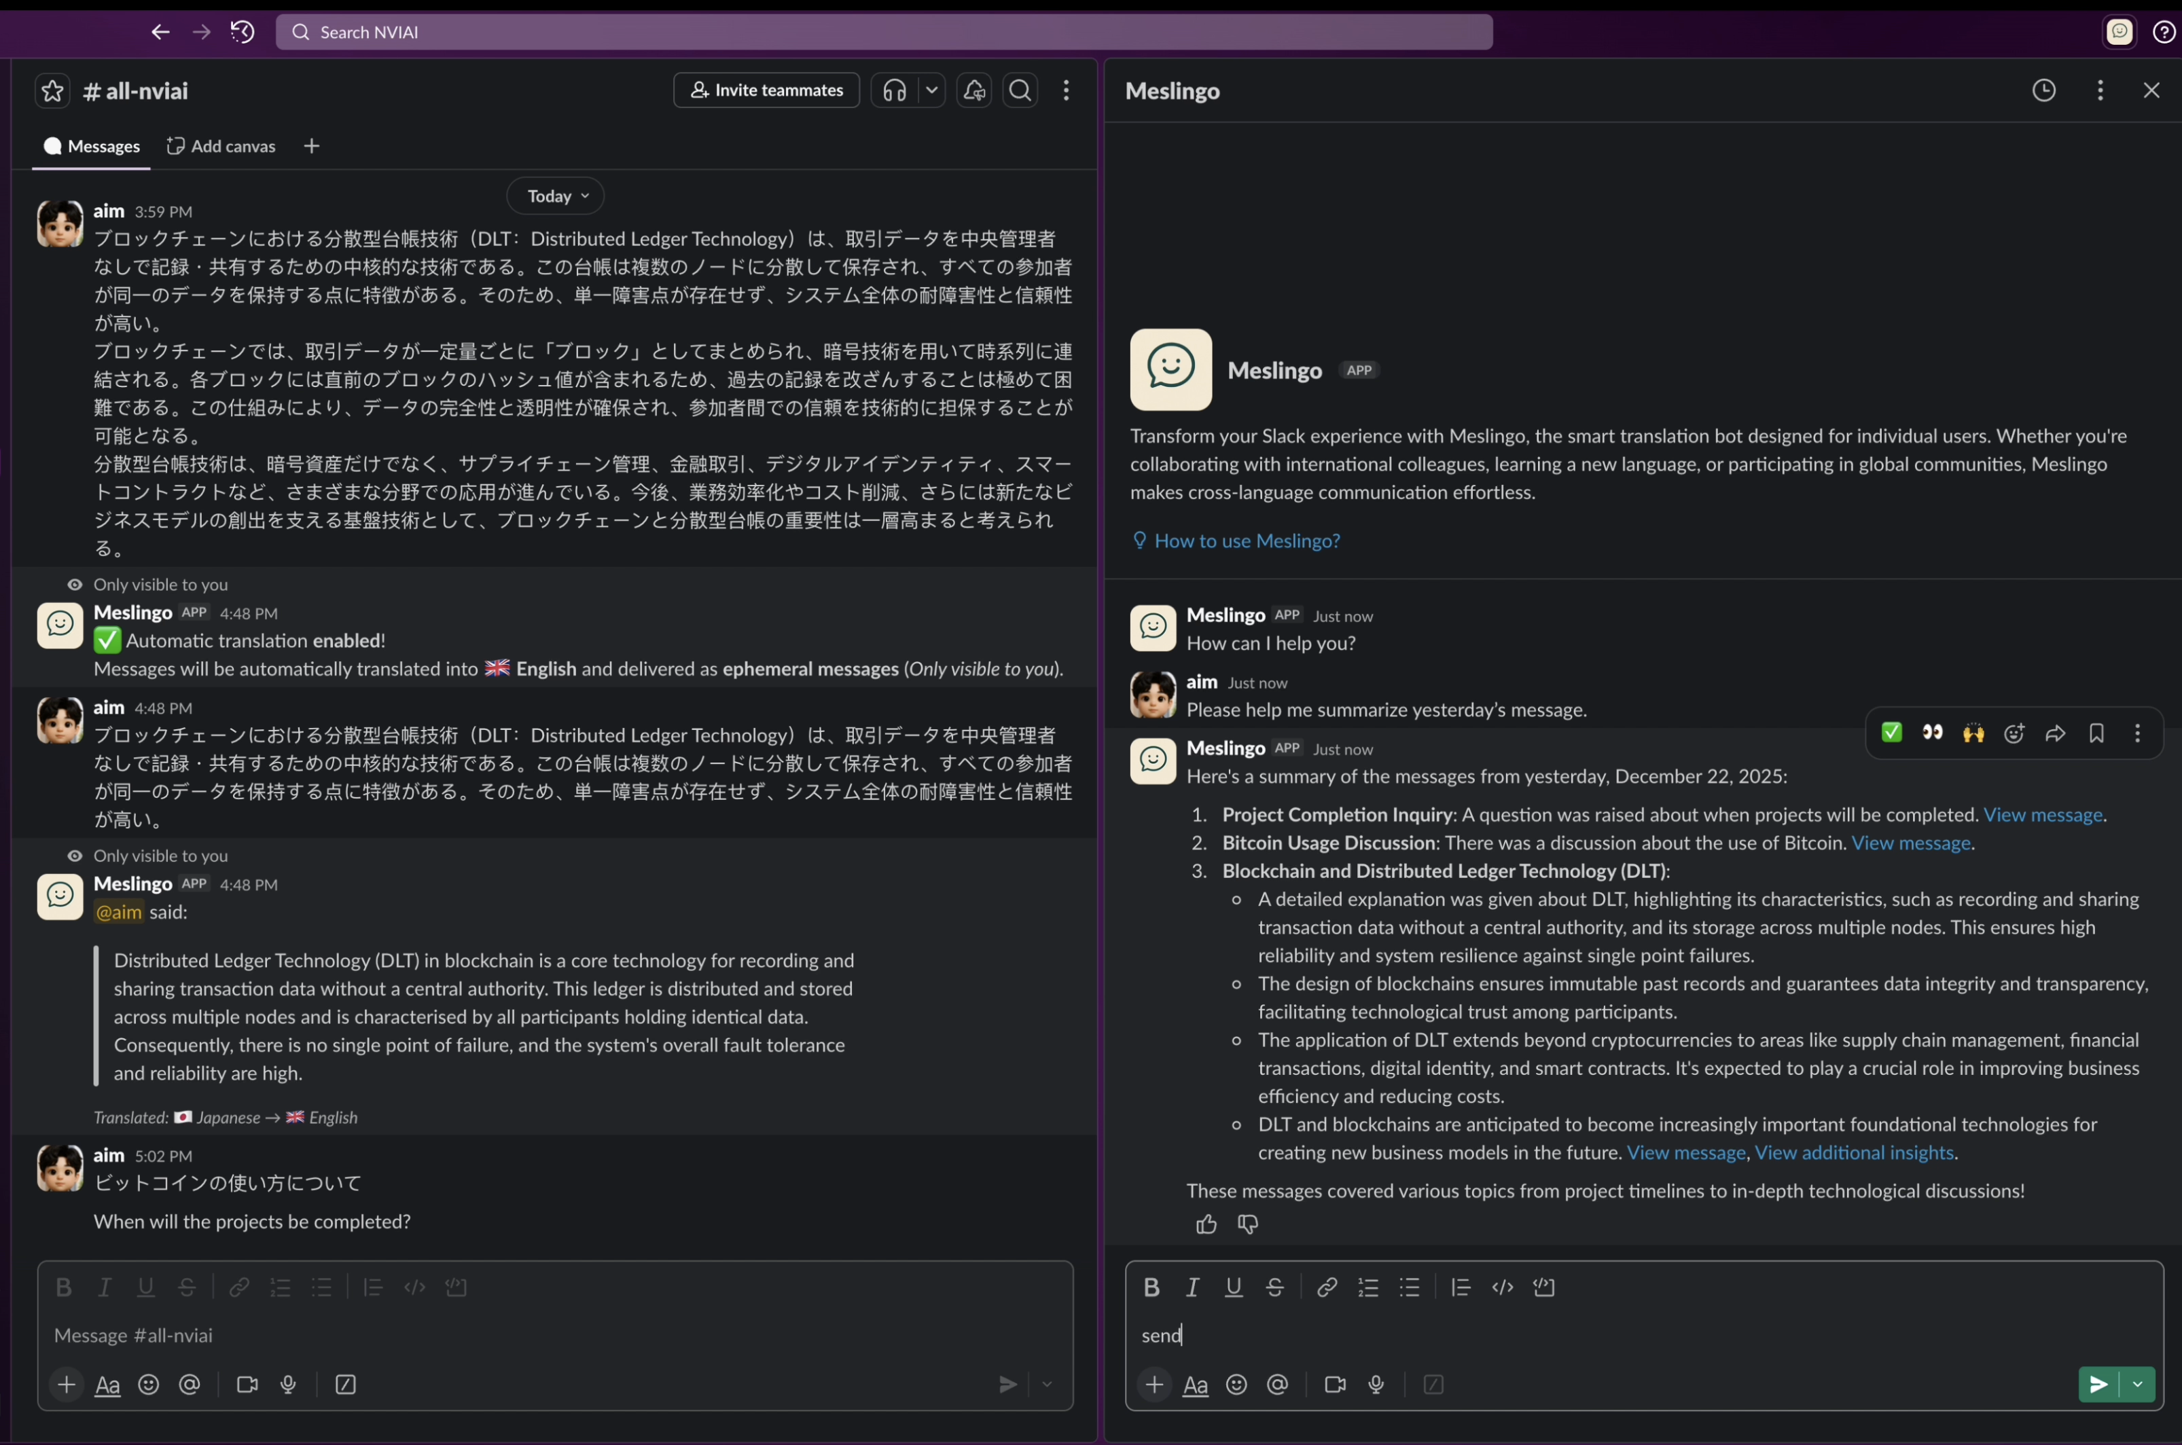Select the Messages tab
The width and height of the screenshot is (2182, 1445).
[x=91, y=145]
